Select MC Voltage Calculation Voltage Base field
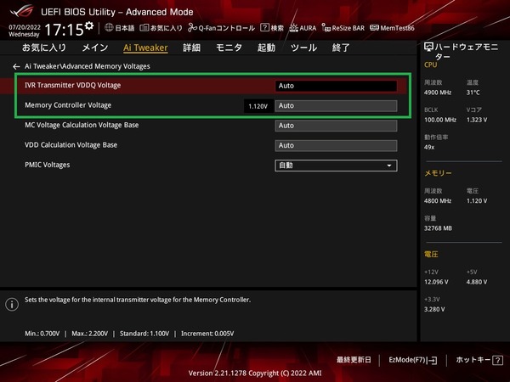The height and width of the screenshot is (382, 510). pyautogui.click(x=336, y=126)
